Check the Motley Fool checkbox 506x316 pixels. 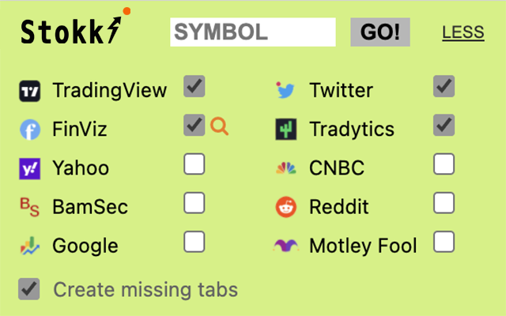point(444,242)
